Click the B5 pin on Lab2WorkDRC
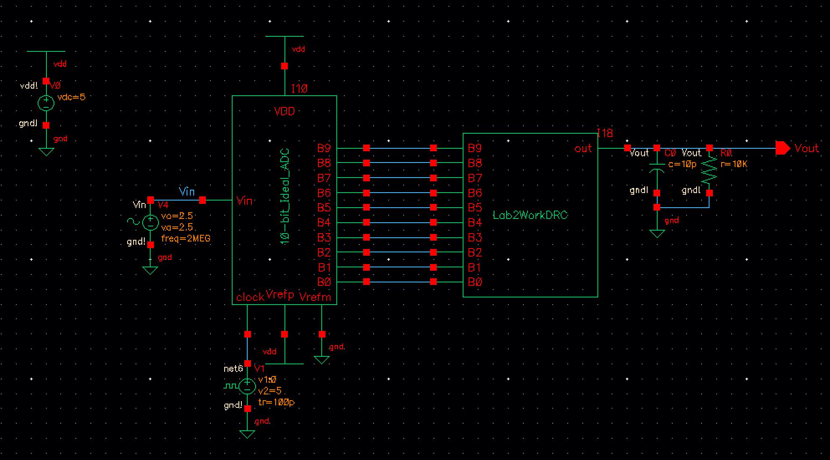The image size is (830, 460). point(475,208)
